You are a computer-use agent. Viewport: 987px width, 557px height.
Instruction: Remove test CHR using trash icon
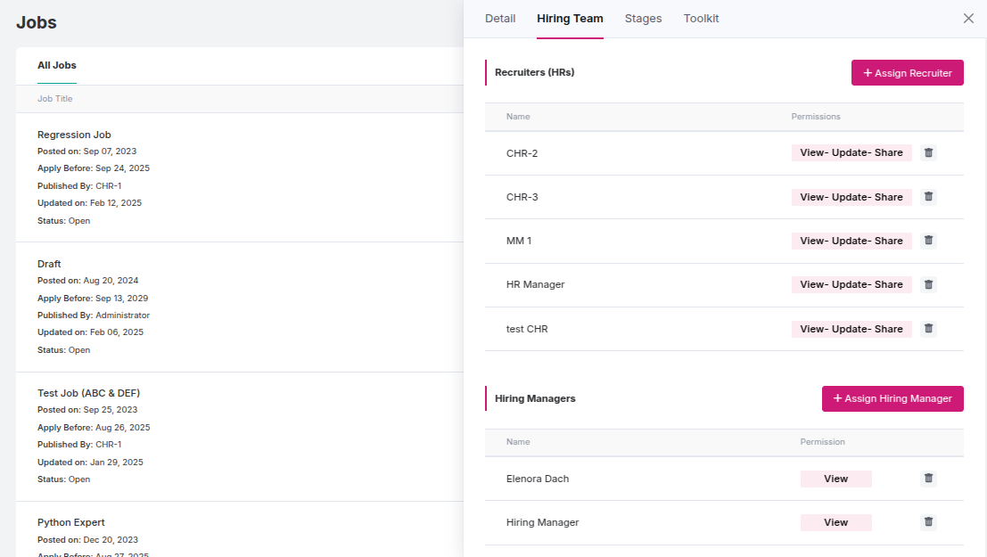[928, 329]
